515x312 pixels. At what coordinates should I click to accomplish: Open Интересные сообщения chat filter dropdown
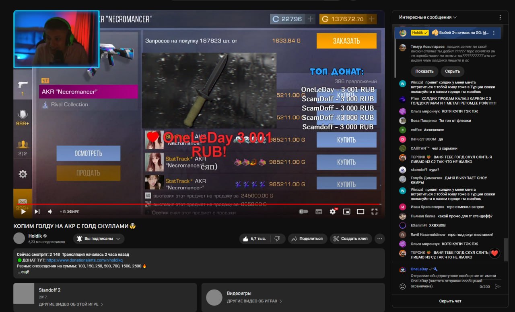[428, 17]
